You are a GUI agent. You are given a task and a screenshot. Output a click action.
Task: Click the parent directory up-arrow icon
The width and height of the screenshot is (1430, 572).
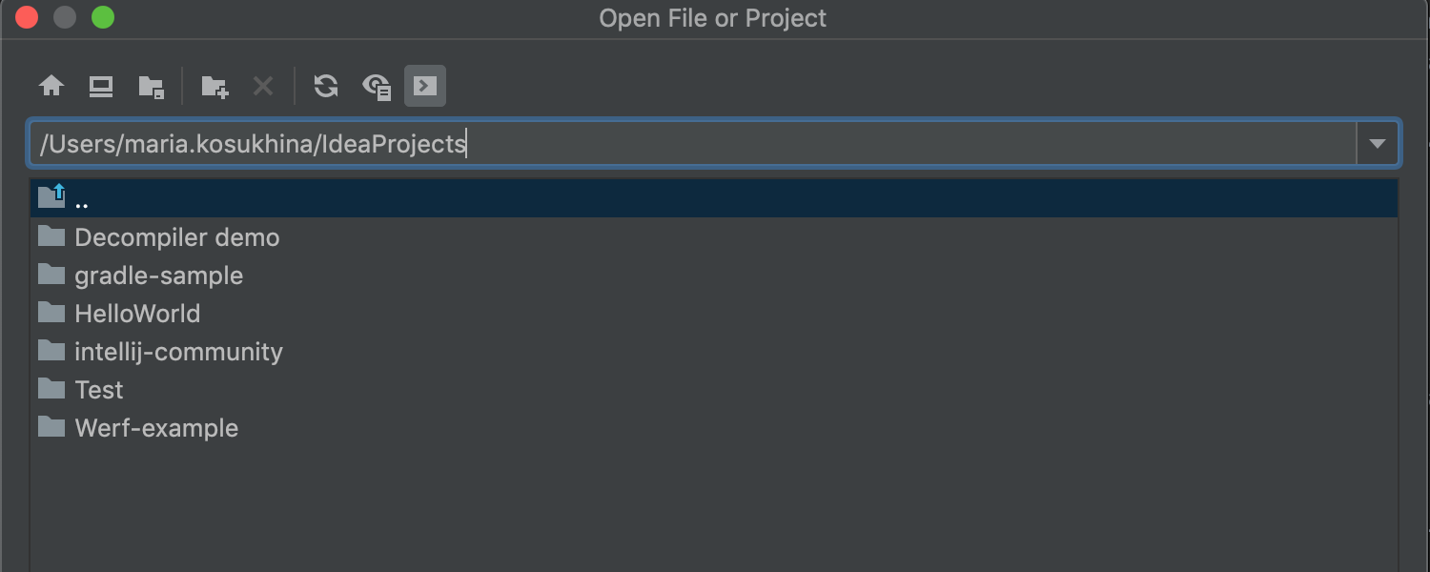pyautogui.click(x=51, y=197)
